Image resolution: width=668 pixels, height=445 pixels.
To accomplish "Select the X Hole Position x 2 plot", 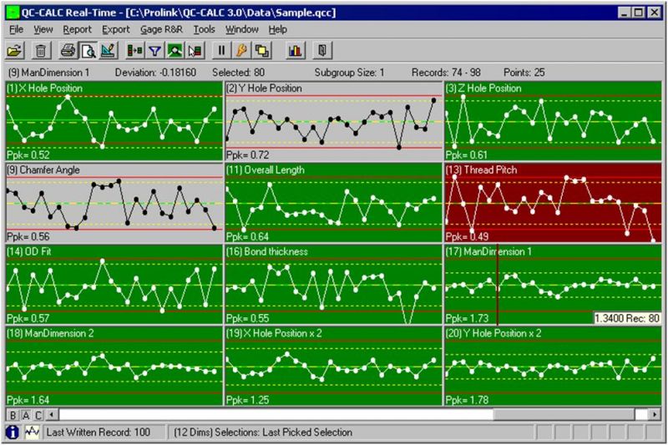I will click(x=333, y=366).
